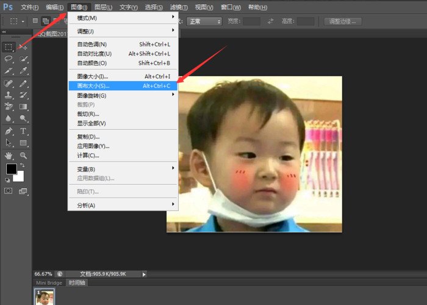Screen dimensions: 427x305
Task: Choose 复制(D)... menu item
Action: [123, 137]
